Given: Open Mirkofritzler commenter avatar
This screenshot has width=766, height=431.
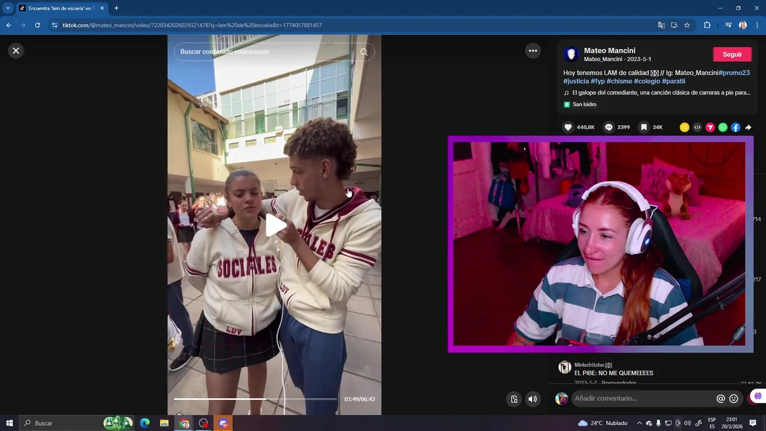Looking at the screenshot, I should tap(564, 368).
